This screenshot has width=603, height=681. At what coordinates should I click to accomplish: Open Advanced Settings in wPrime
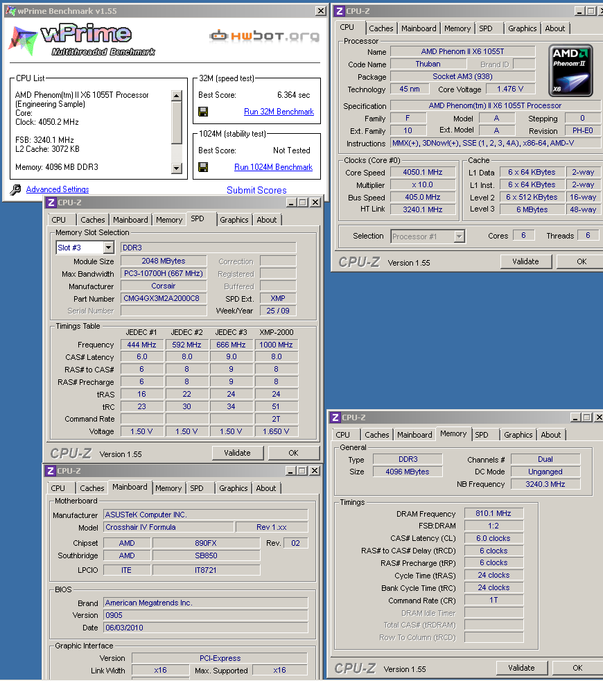tap(58, 189)
